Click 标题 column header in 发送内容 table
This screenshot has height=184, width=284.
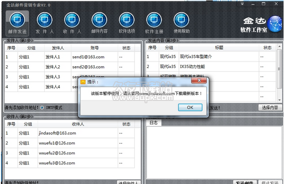(219, 47)
